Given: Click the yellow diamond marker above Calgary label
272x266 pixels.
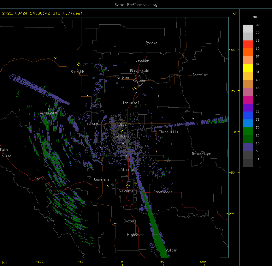Looking at the screenshot, I should click(x=128, y=186).
